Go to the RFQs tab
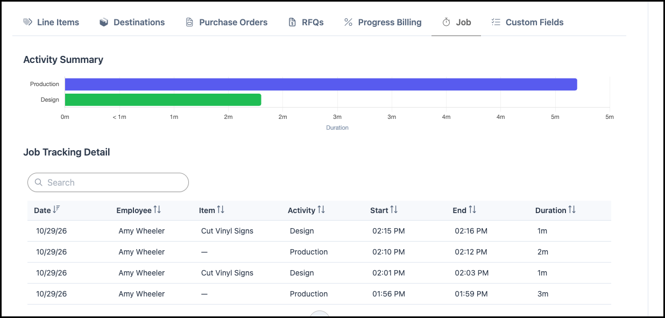 (x=306, y=22)
